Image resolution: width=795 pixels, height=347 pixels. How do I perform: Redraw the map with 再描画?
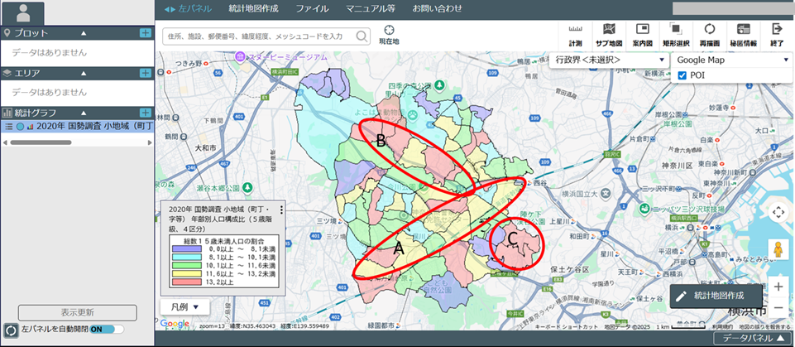click(710, 33)
